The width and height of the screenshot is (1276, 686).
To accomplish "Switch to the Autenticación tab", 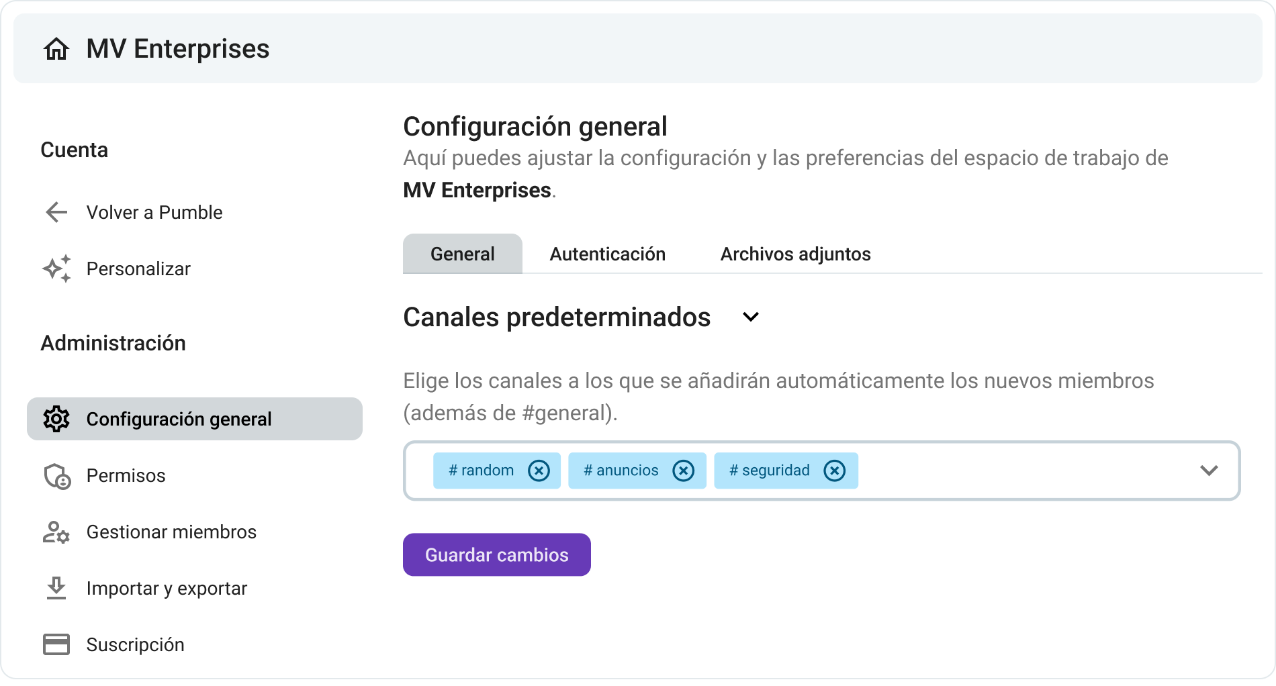I will [606, 254].
